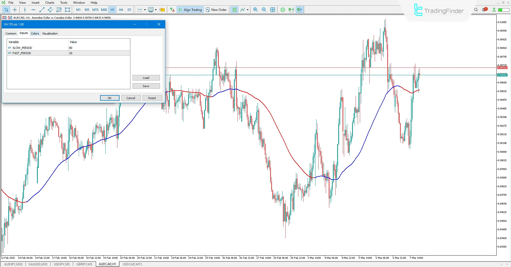The image size is (511, 267).
Task: Select the crosshair cursor tool
Action: (15, 10)
